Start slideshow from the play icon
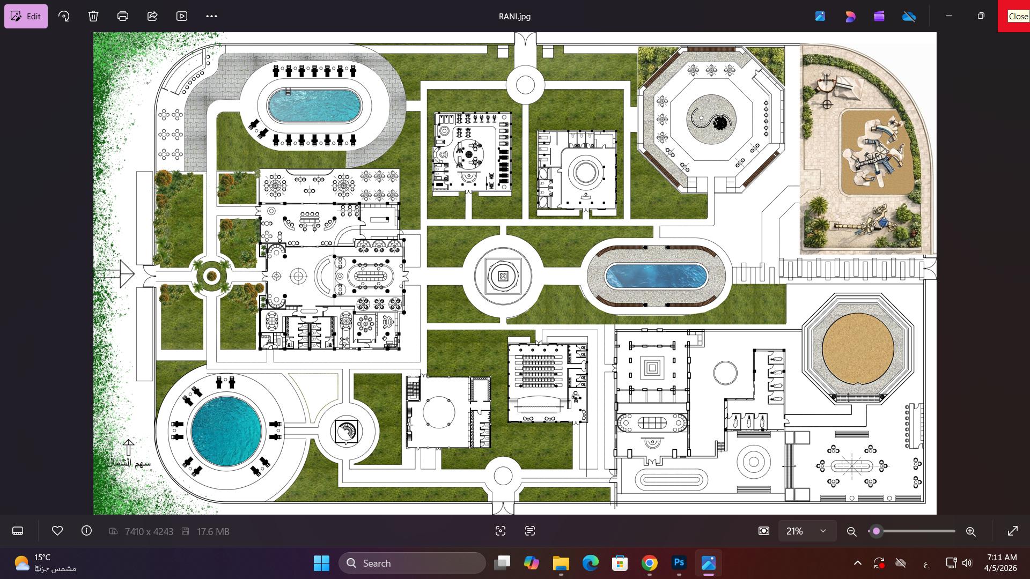The height and width of the screenshot is (579, 1030). 182,16
